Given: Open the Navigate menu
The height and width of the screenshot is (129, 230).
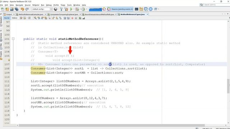Looking at the screenshot, I should click(x=19, y=5).
